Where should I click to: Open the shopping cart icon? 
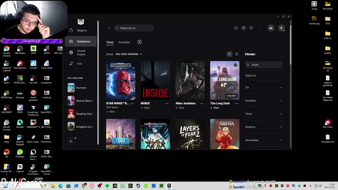click(x=251, y=28)
